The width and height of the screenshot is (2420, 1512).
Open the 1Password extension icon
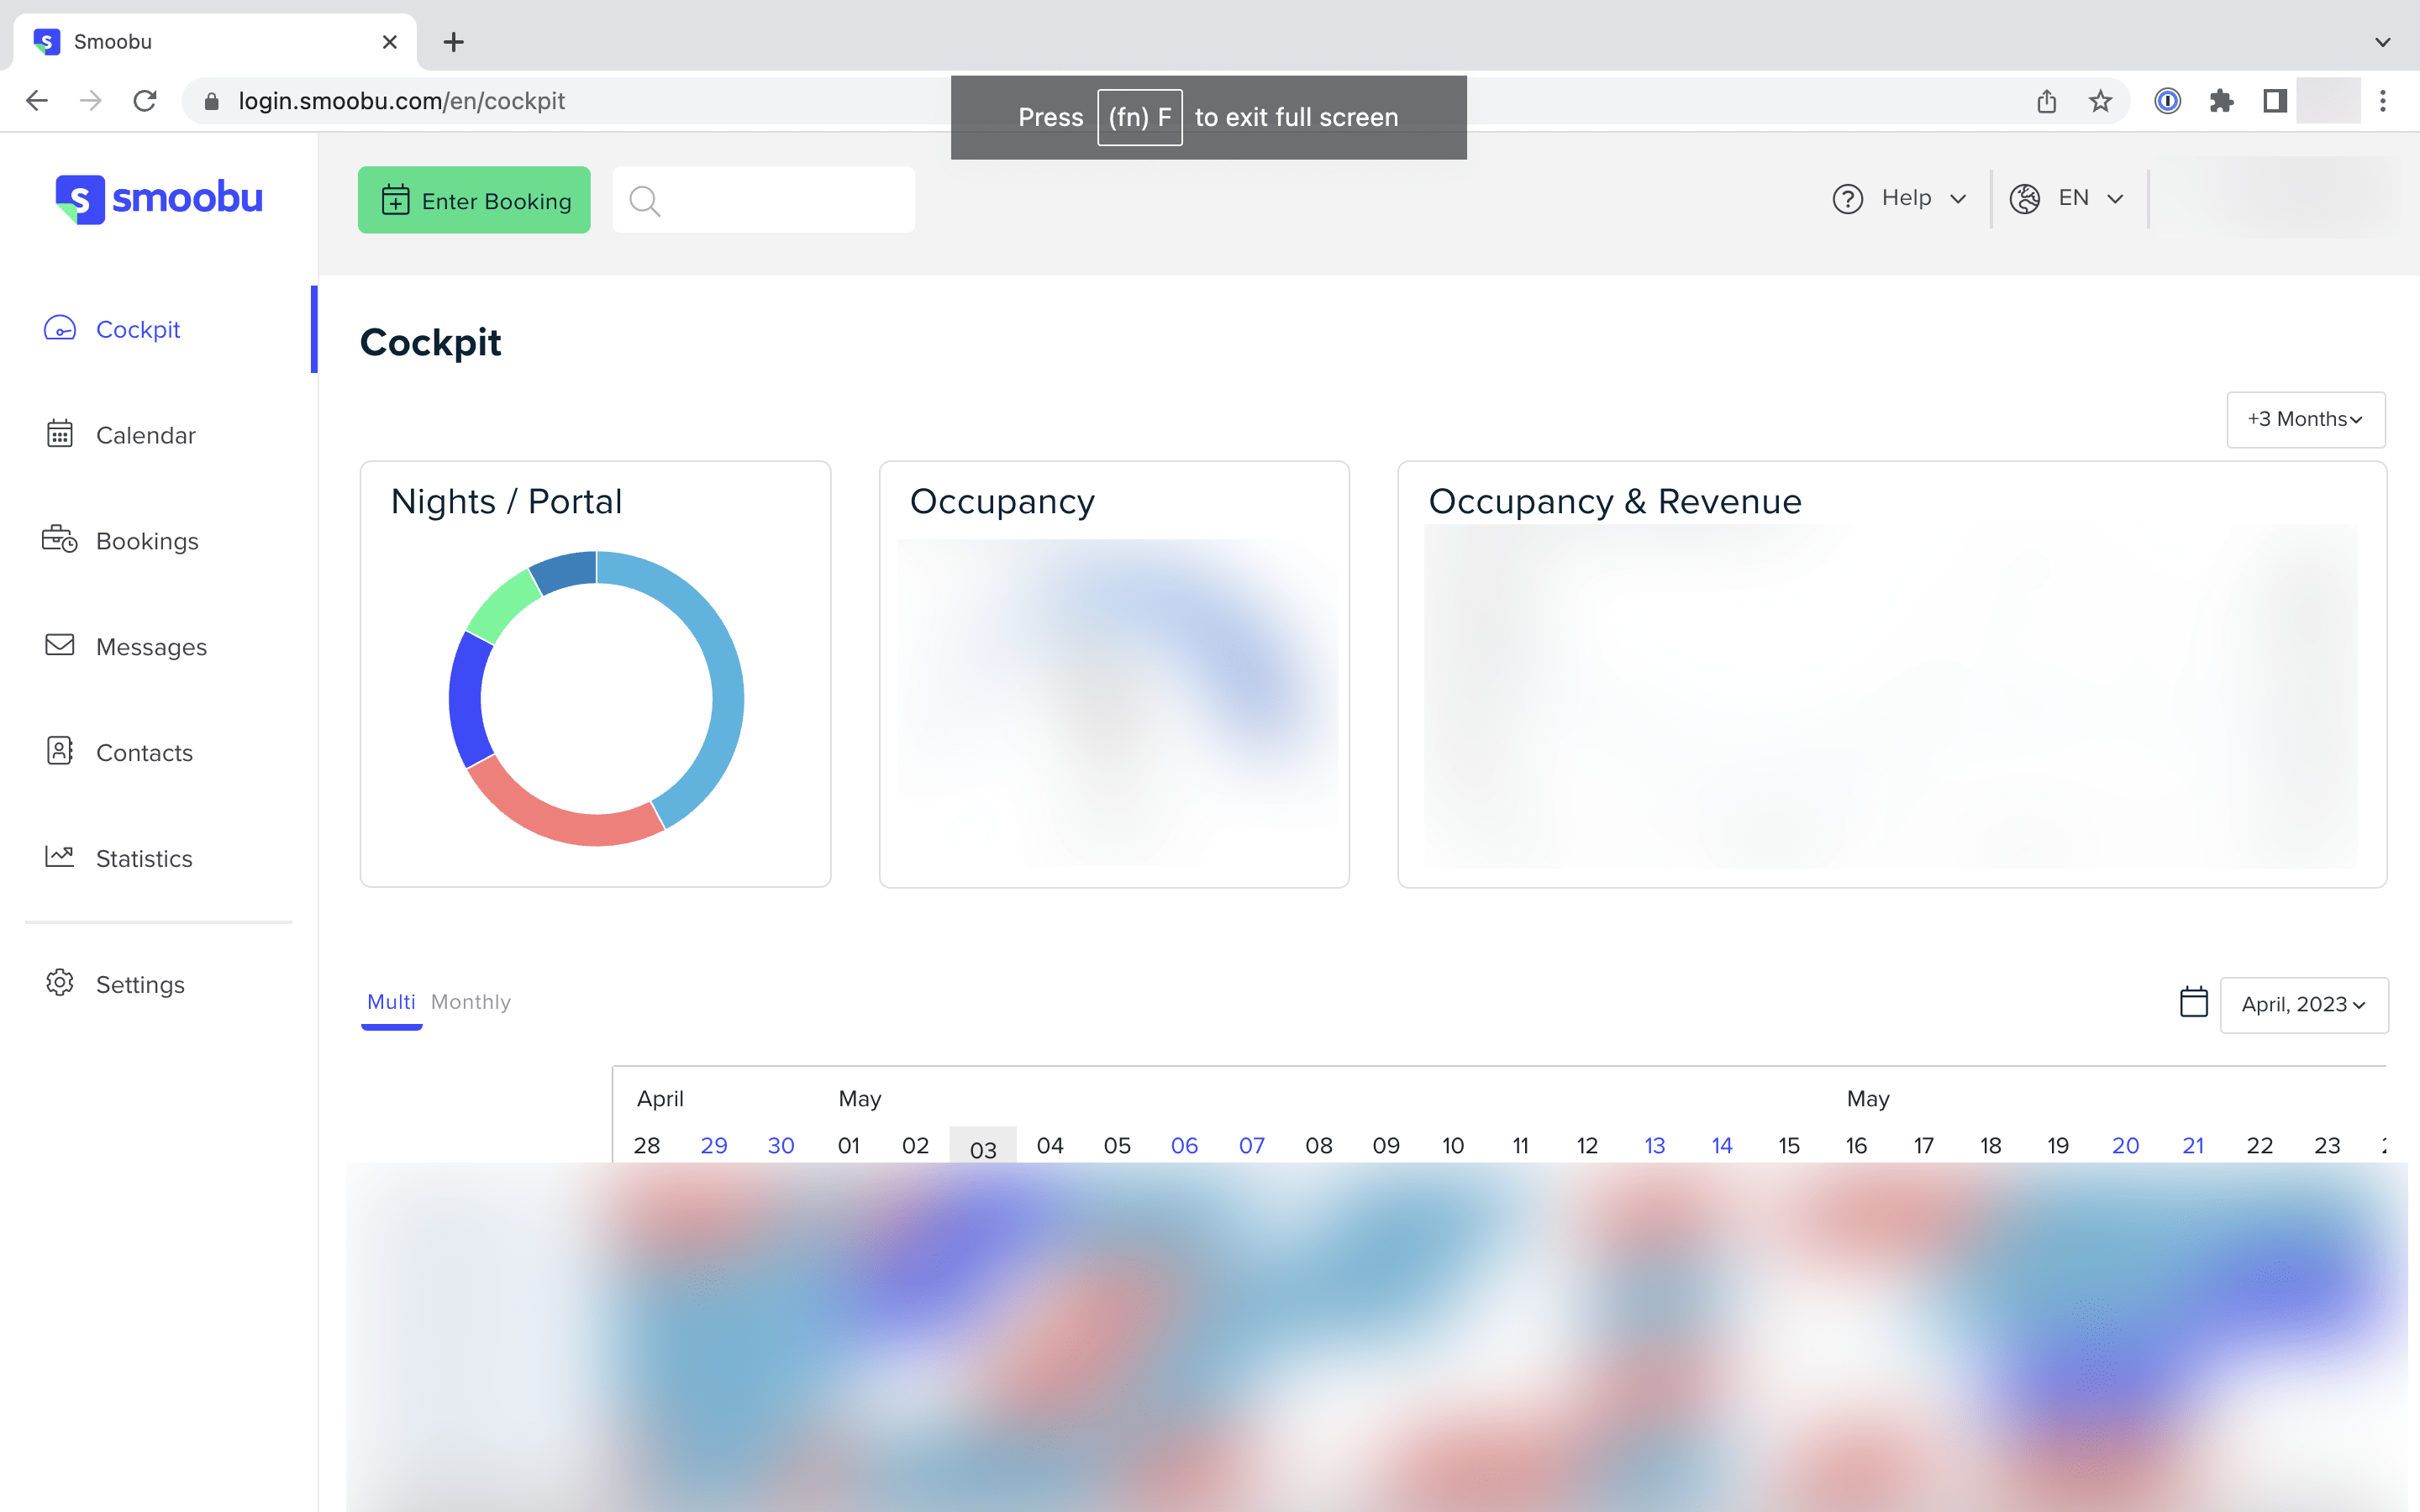(2167, 101)
